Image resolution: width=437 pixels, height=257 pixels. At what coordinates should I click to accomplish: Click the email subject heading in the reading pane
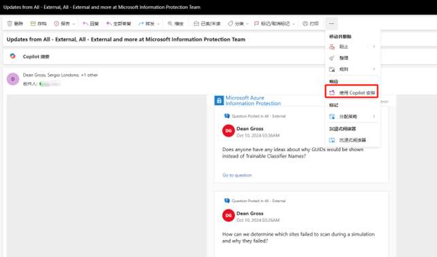pyautogui.click(x=126, y=39)
